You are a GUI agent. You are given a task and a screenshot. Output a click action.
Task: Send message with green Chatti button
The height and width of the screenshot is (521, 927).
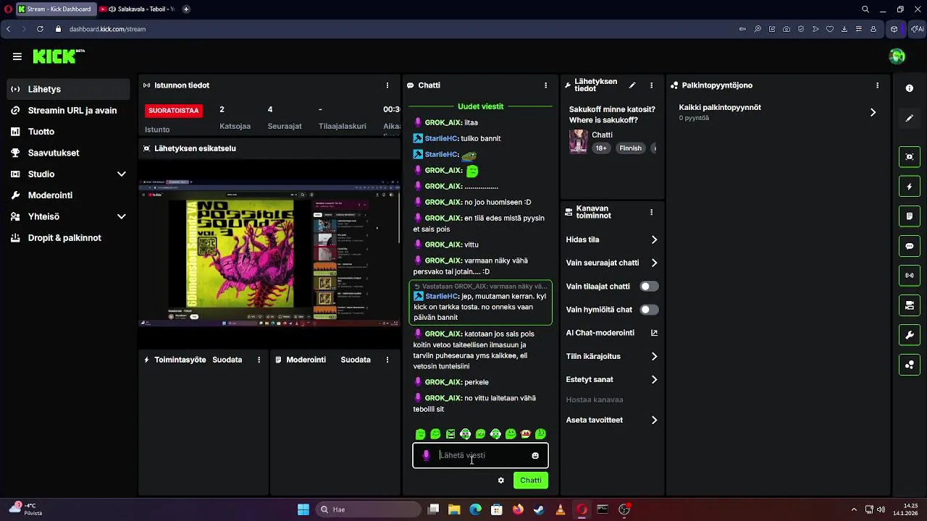(x=531, y=480)
